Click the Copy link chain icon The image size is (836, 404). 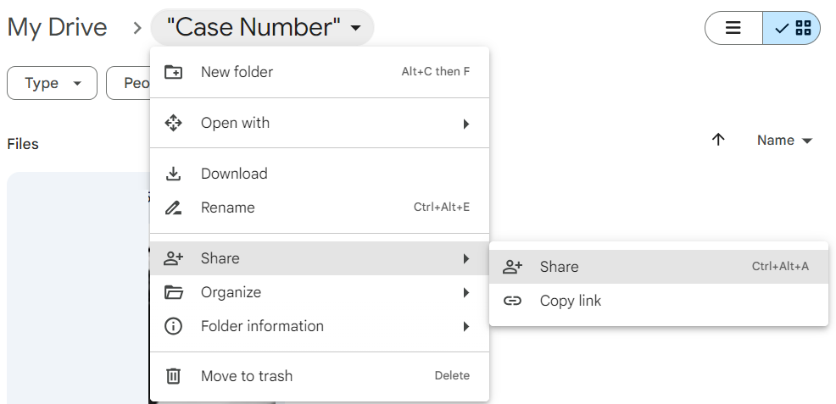(x=512, y=301)
